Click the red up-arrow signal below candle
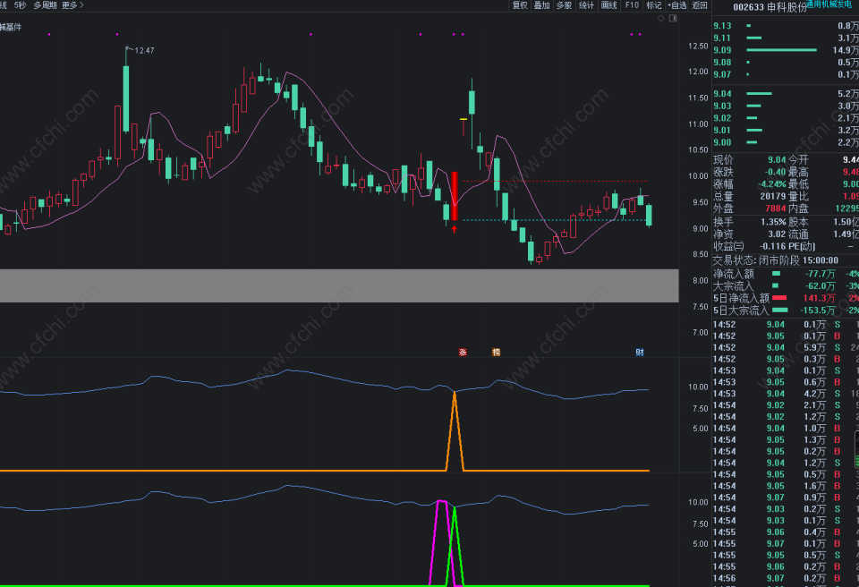This screenshot has width=859, height=587. (x=455, y=229)
